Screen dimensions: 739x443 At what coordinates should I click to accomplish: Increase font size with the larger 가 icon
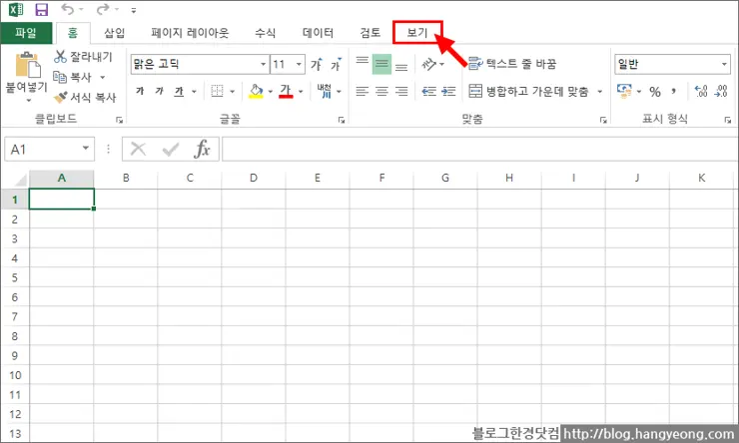(316, 65)
